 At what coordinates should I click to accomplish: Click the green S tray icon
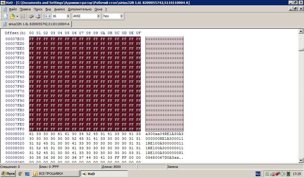click(267, 174)
